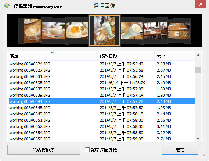Screen dimensions: 209x161
Task: Choose the highlighted green smoothie thumbnail
Action: click(104, 31)
